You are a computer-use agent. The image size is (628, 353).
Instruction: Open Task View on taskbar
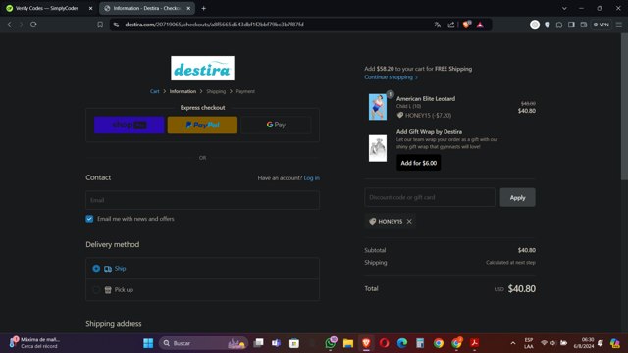259,343
